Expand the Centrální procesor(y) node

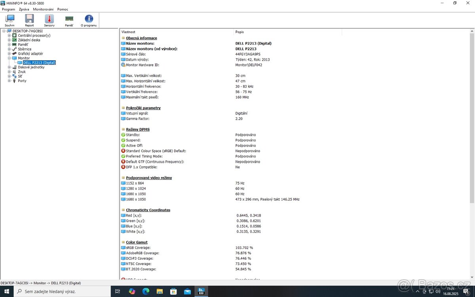tap(9, 35)
